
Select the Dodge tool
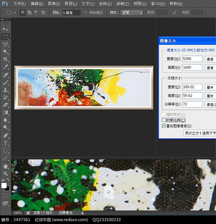pyautogui.click(x=5, y=127)
